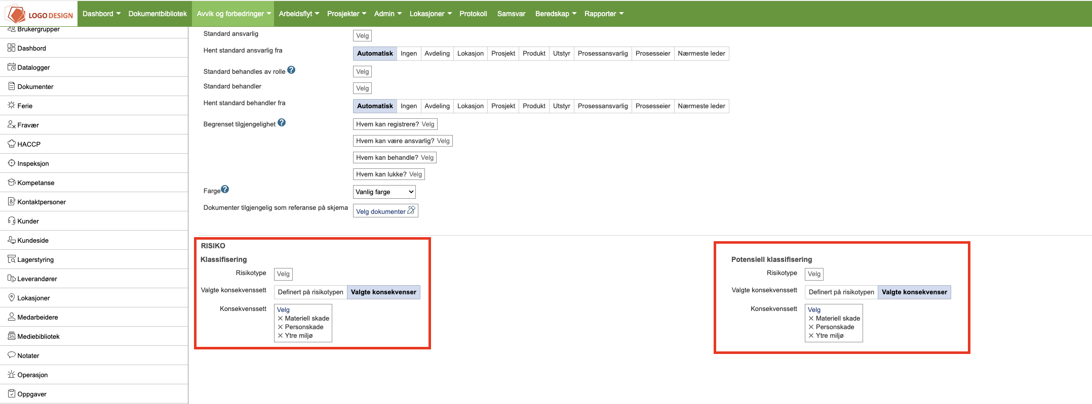Viewport: 1092px width, 404px height.
Task: Expand the Avvik og forbedringer menu
Action: 233,14
